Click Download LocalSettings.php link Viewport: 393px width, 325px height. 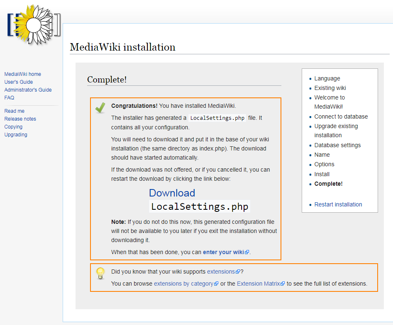[x=200, y=200]
